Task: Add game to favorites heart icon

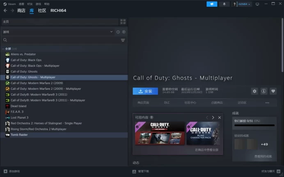Action: (273, 91)
